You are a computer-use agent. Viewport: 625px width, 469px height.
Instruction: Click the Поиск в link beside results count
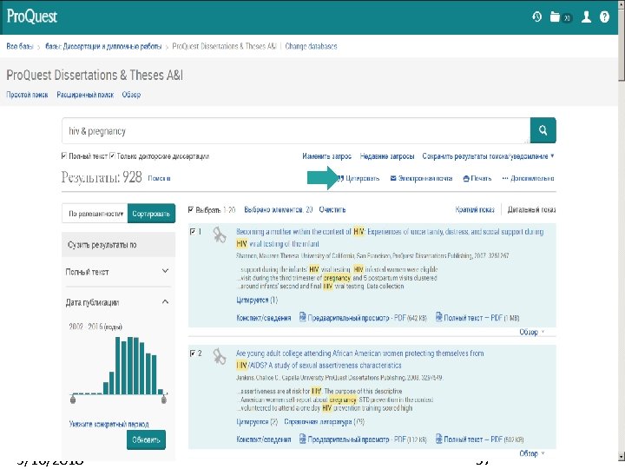159,178
